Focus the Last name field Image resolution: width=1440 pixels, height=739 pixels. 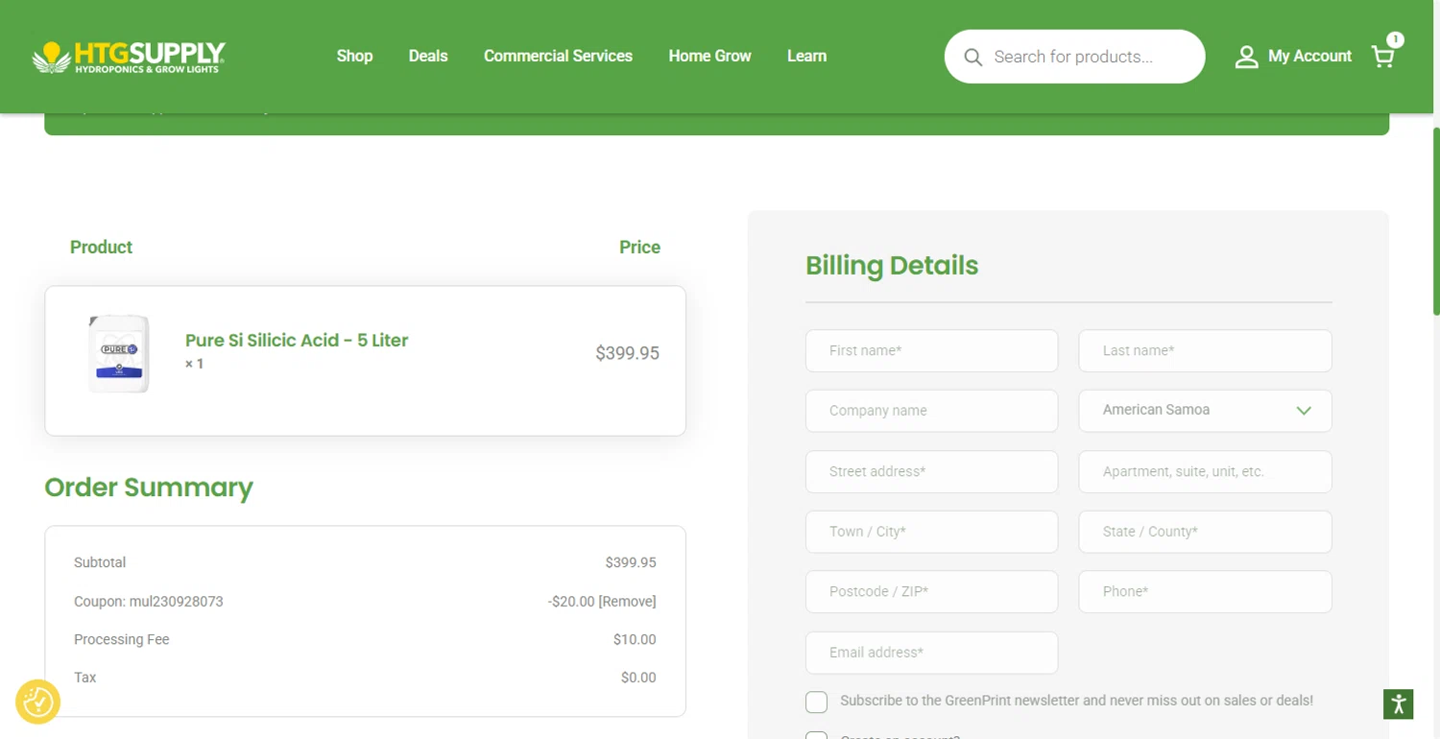click(x=1205, y=351)
